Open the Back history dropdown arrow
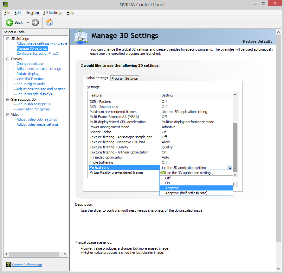284x274 pixels. tap(28, 22)
